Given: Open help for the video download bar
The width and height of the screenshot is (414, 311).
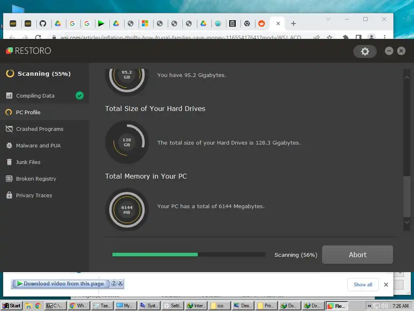Looking at the screenshot, I should 114,283.
